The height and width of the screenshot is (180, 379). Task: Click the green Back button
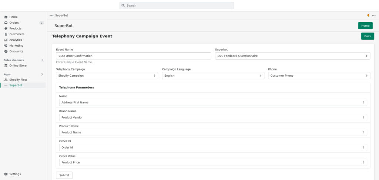tap(368, 36)
